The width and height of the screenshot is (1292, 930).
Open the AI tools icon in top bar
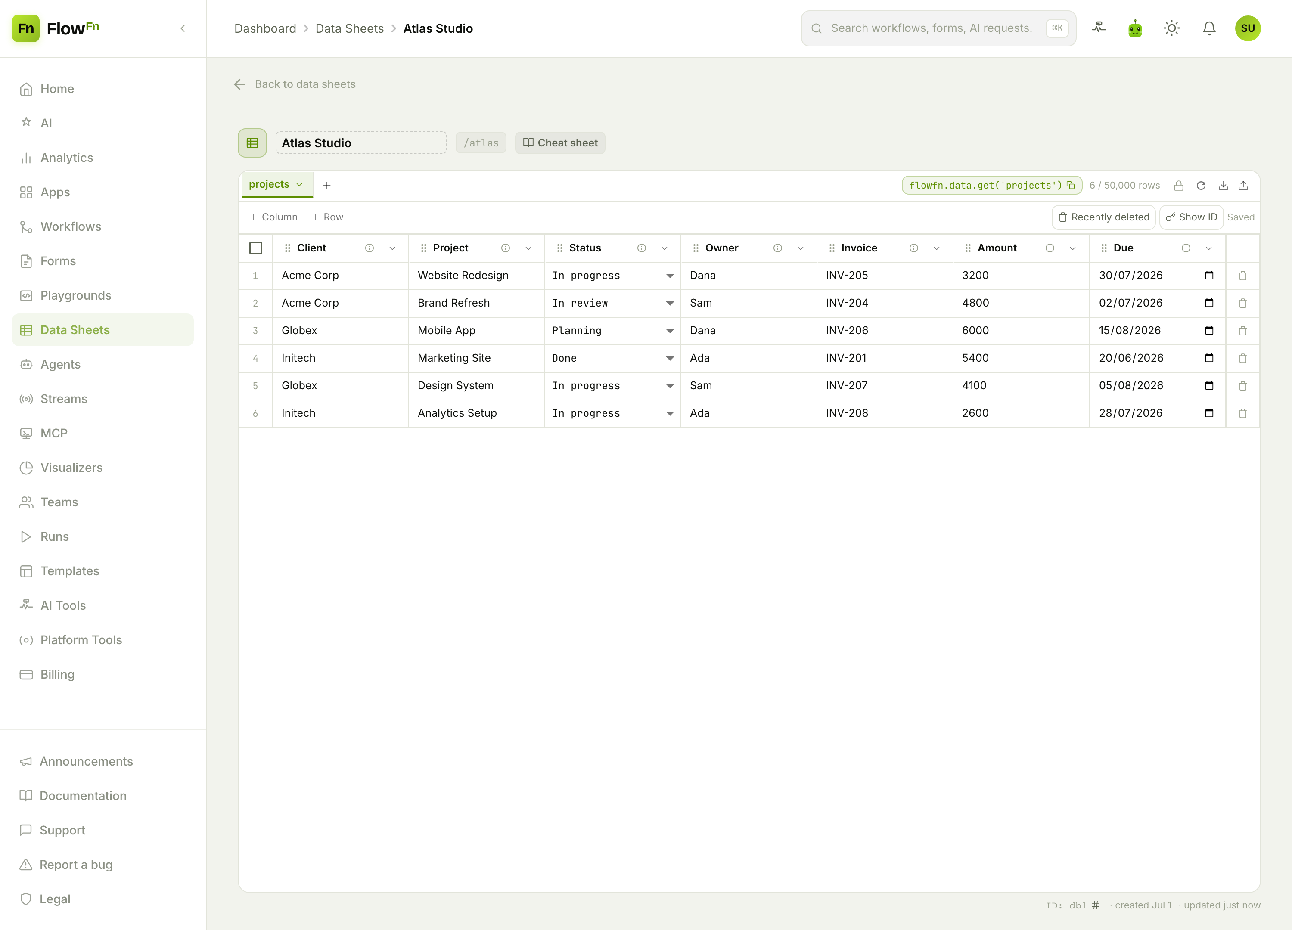1099,28
